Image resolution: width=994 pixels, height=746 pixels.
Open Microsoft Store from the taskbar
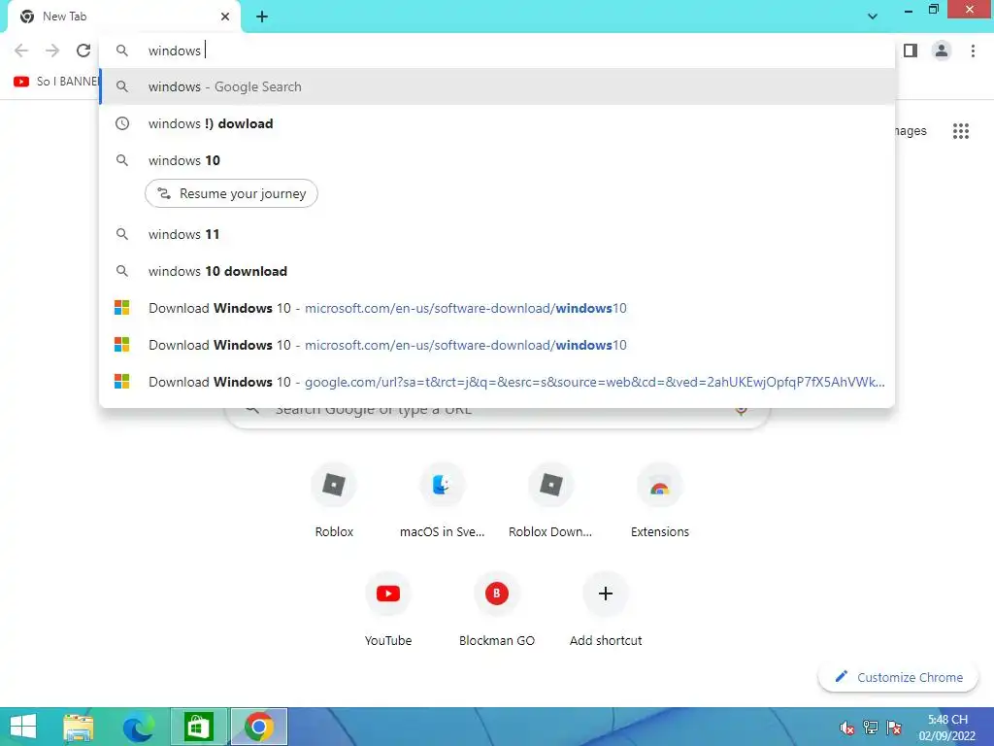pyautogui.click(x=198, y=727)
